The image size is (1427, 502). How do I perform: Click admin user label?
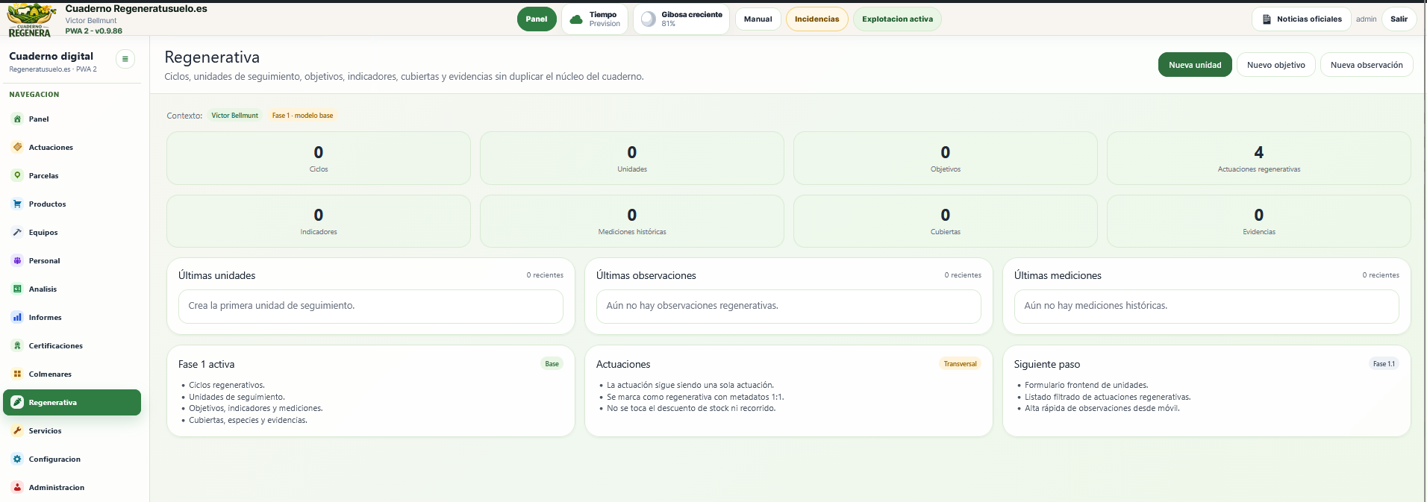point(1366,19)
